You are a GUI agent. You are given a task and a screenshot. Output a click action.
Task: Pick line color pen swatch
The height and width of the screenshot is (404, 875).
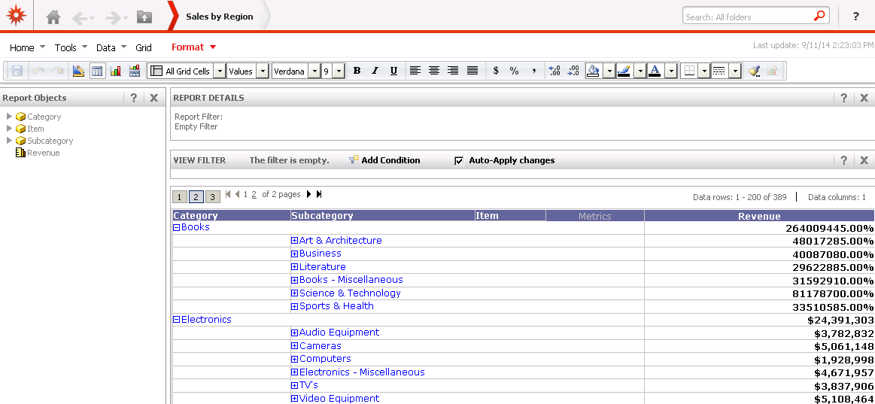624,71
